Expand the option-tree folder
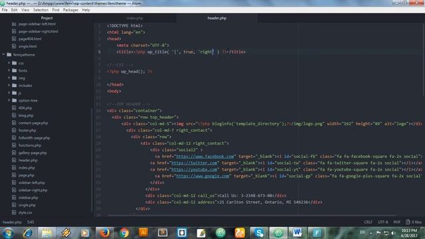425x239 pixels. tap(9, 100)
